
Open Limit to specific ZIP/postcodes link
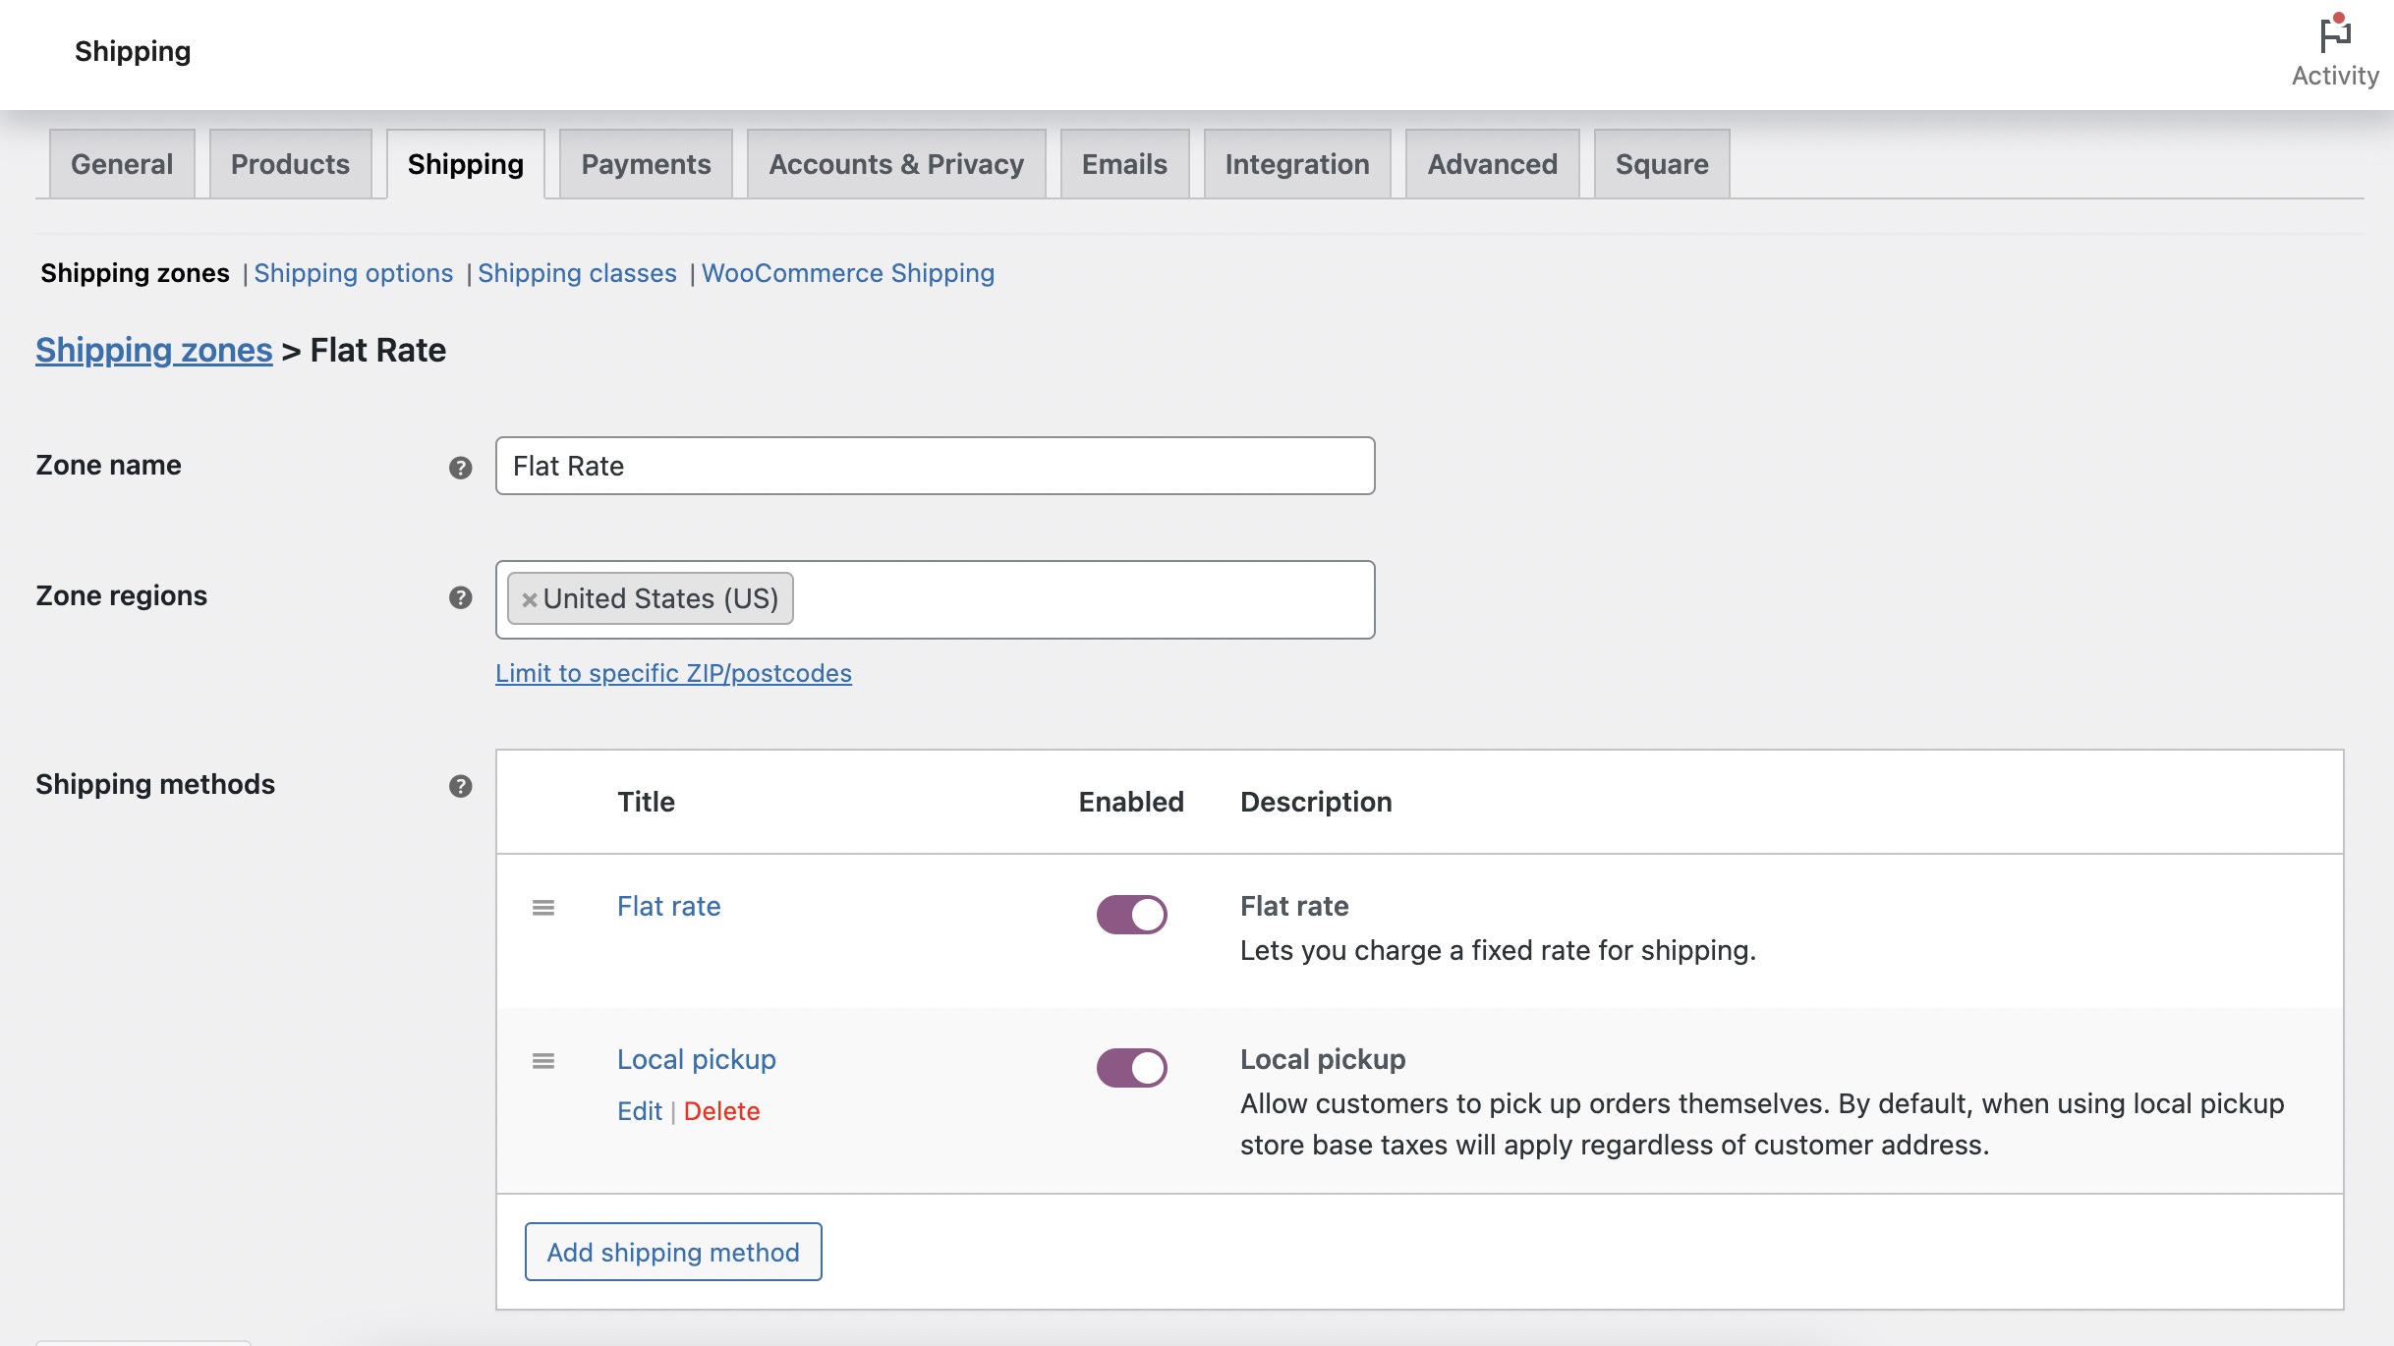(673, 673)
